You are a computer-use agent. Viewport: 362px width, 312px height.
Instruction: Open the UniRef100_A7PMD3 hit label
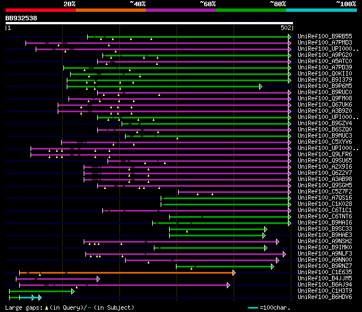[325, 43]
